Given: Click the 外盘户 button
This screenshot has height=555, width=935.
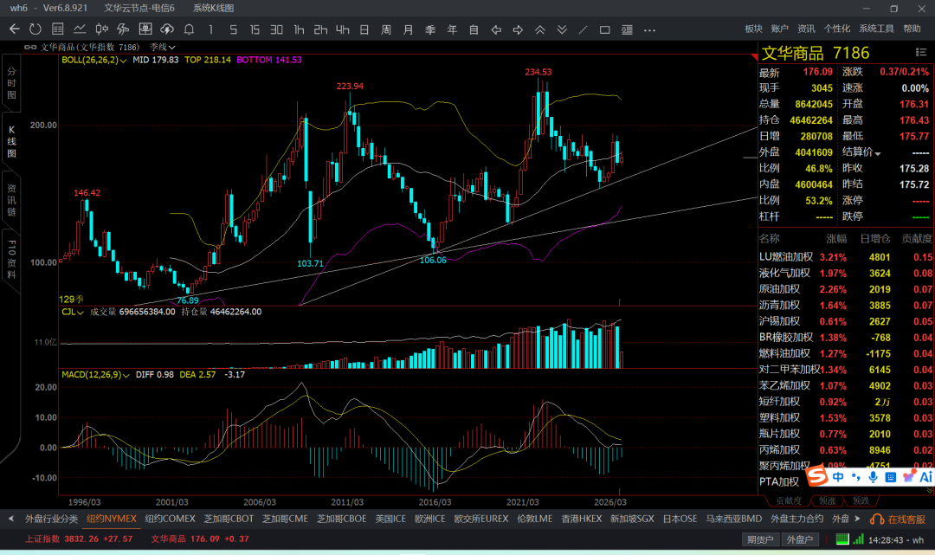Looking at the screenshot, I should coord(800,539).
